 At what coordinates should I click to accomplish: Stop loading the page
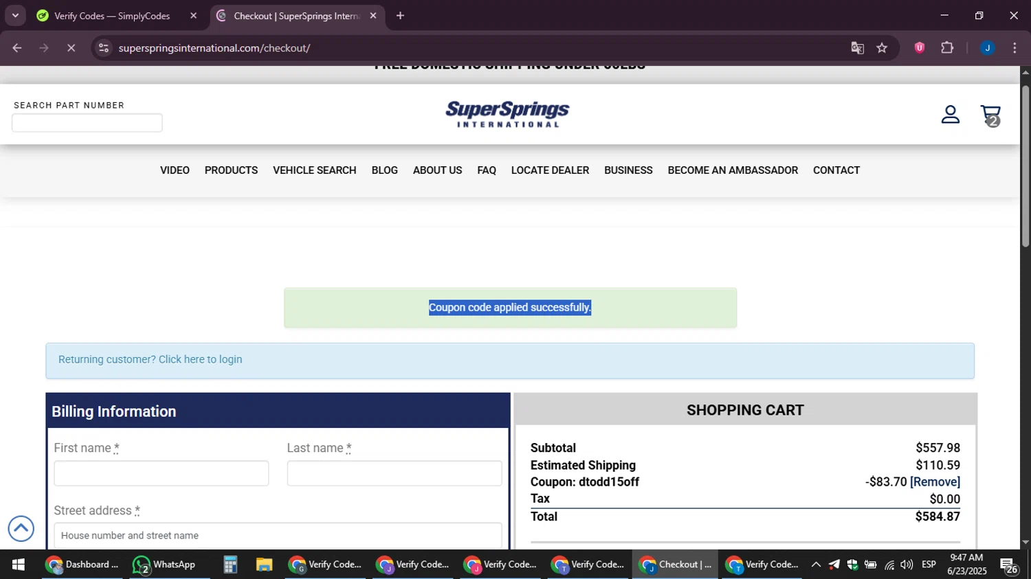[x=71, y=48]
